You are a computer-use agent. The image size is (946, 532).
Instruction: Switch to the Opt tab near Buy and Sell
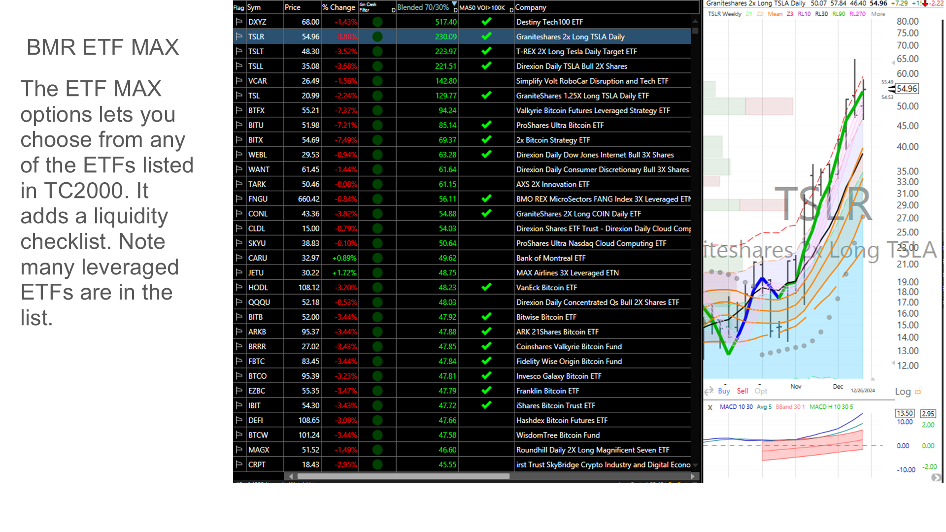761,391
